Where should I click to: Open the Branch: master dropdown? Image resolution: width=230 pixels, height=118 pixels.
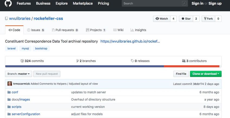pos(19,74)
